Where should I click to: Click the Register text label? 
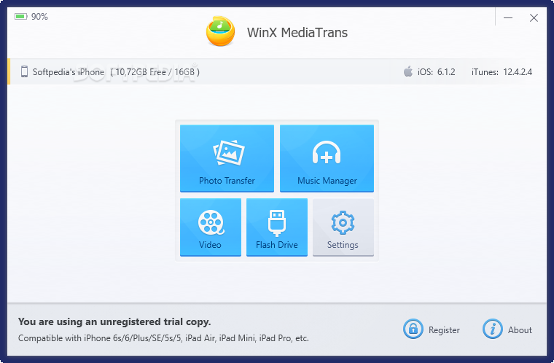[x=444, y=330]
